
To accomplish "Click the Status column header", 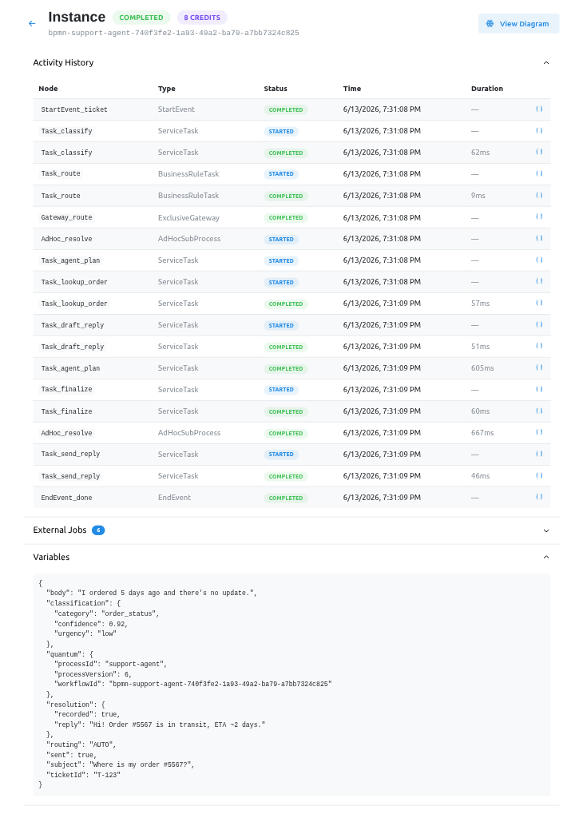I will click(275, 89).
